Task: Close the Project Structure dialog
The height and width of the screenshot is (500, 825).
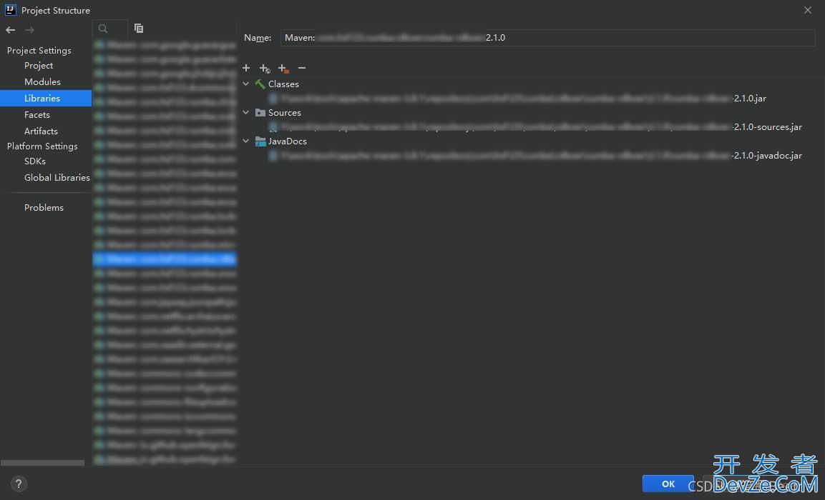Action: [x=808, y=10]
